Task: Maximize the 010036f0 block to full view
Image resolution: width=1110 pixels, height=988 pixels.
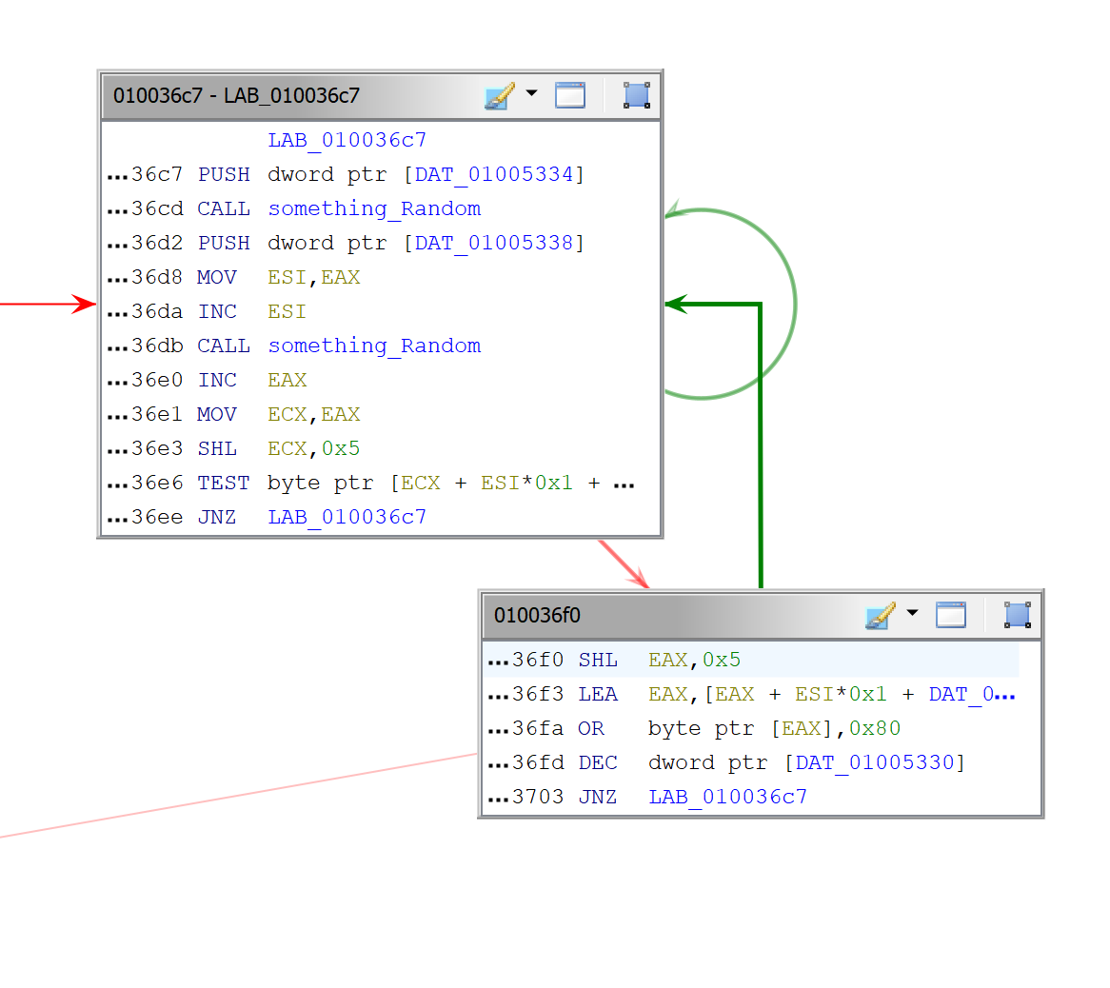Action: tap(951, 614)
